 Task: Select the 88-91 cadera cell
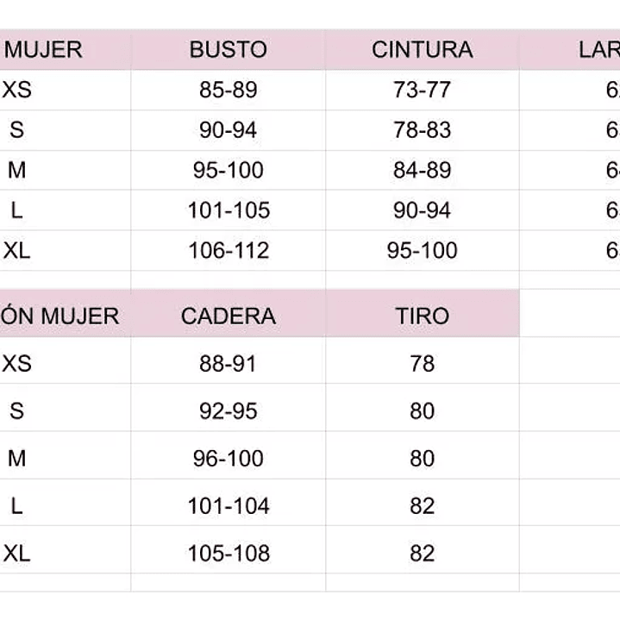point(228,363)
